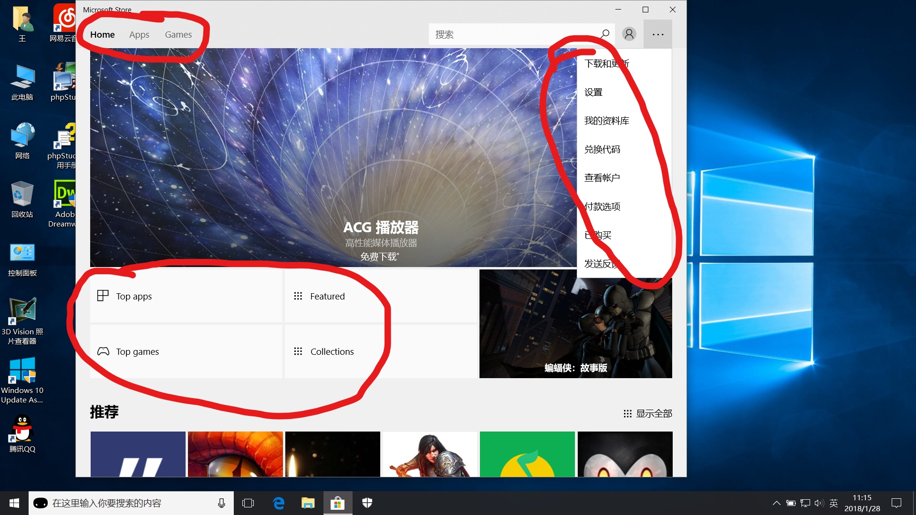The width and height of the screenshot is (916, 515).
Task: Choose 我的资料库 in the menu
Action: [x=606, y=121]
